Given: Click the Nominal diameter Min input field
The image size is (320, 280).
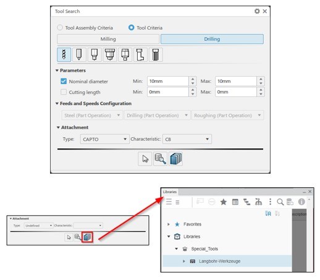Looking at the screenshot, I should coord(168,81).
